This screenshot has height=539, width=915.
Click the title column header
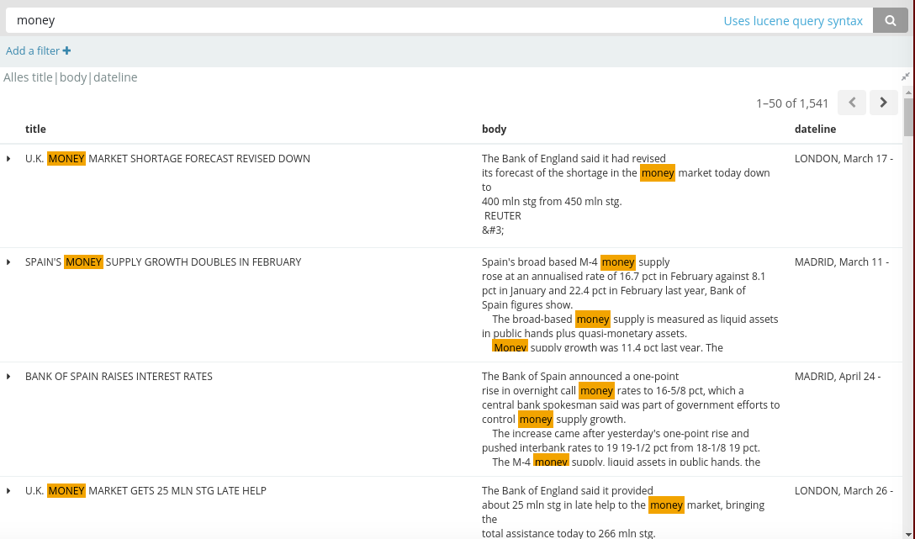click(35, 129)
